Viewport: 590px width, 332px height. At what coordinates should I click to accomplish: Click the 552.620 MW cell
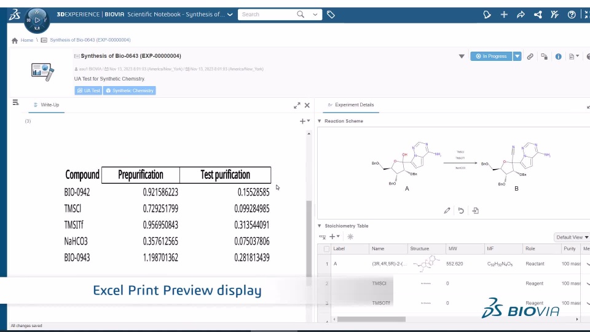point(455,264)
